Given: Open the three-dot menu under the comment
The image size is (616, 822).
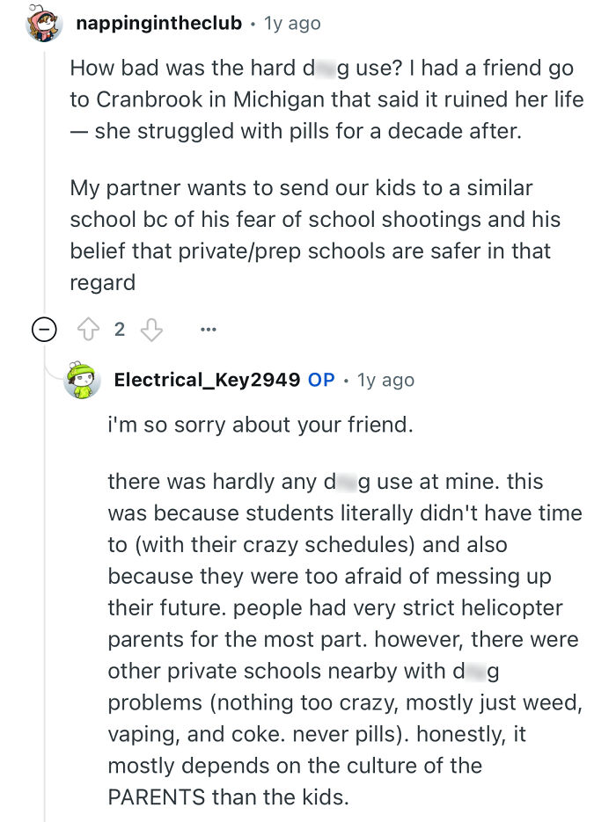Looking at the screenshot, I should [209, 328].
